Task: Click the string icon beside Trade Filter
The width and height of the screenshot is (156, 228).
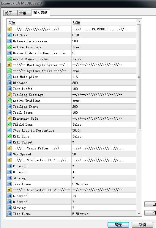Action: (9, 149)
